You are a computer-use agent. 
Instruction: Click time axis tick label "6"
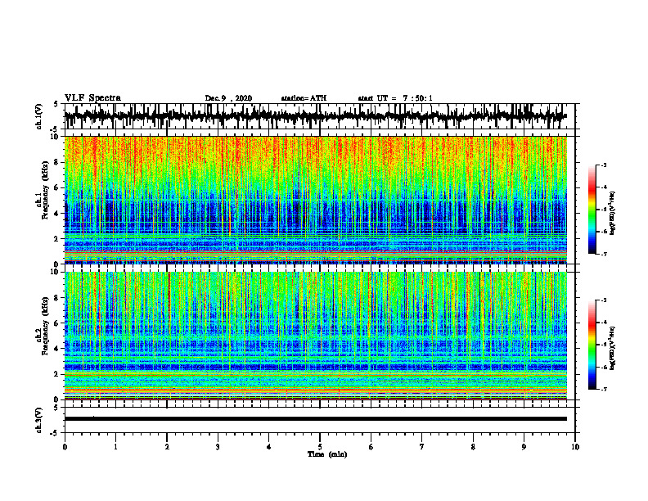pyautogui.click(x=371, y=447)
